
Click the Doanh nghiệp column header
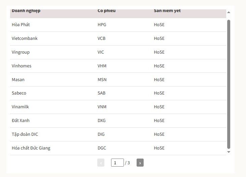[x=26, y=11]
